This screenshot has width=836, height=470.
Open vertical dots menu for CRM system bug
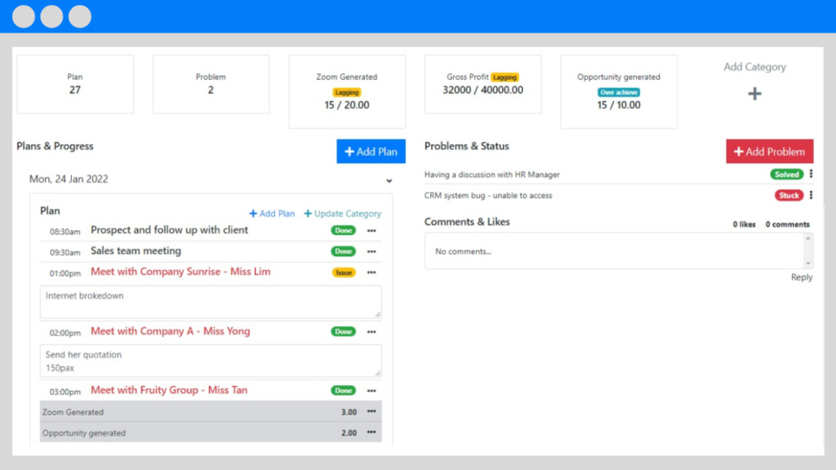coord(811,195)
